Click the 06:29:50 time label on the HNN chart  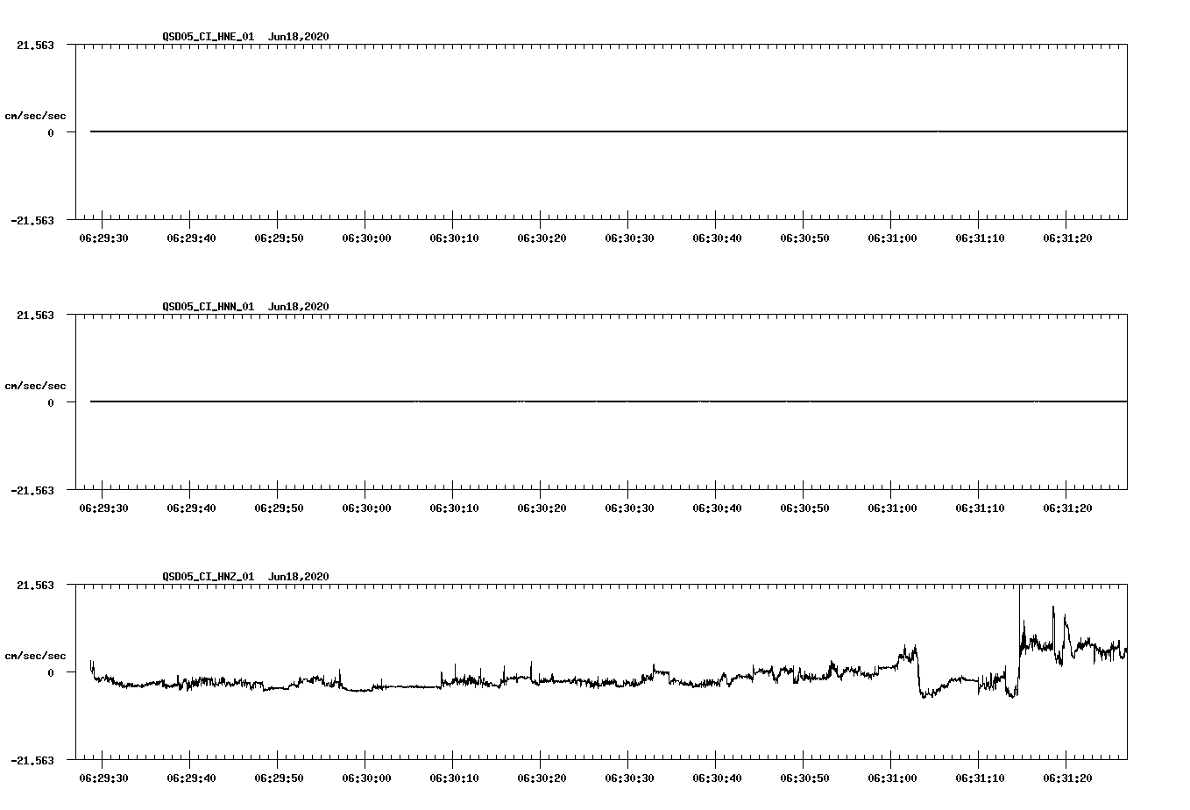[x=279, y=508]
